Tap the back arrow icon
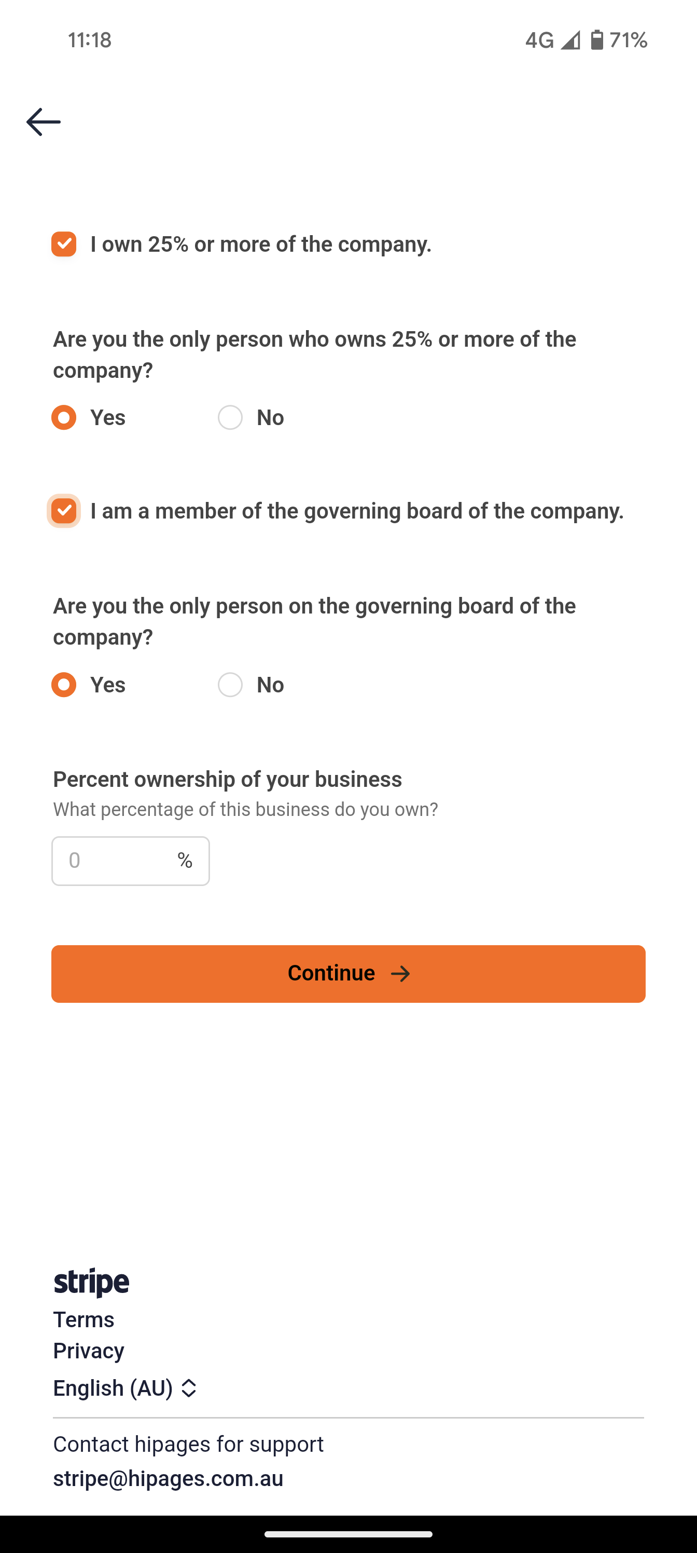 pyautogui.click(x=44, y=122)
